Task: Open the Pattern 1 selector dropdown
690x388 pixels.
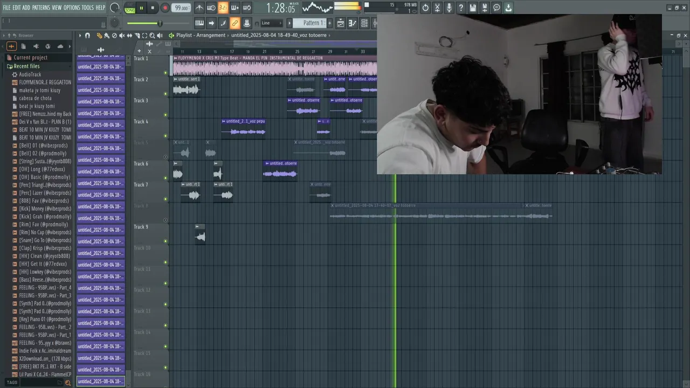Action: [310, 23]
